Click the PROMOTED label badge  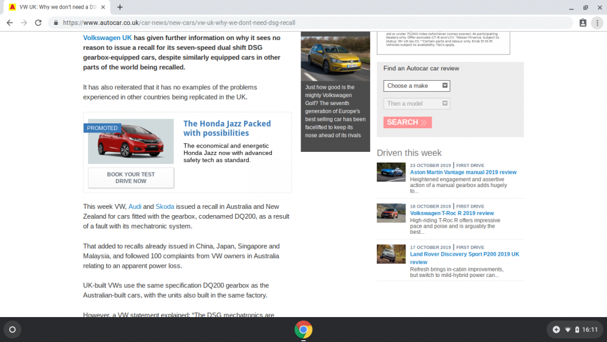(x=102, y=128)
